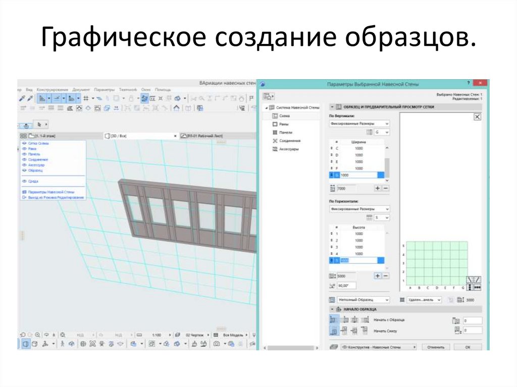Viewport: 517px width, 387px height.
Task: Toggle visibility of Сетка Схемы
Action: coord(24,143)
